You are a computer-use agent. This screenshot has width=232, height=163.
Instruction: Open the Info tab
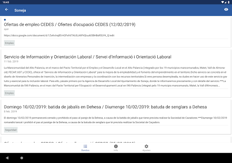pos(116,148)
